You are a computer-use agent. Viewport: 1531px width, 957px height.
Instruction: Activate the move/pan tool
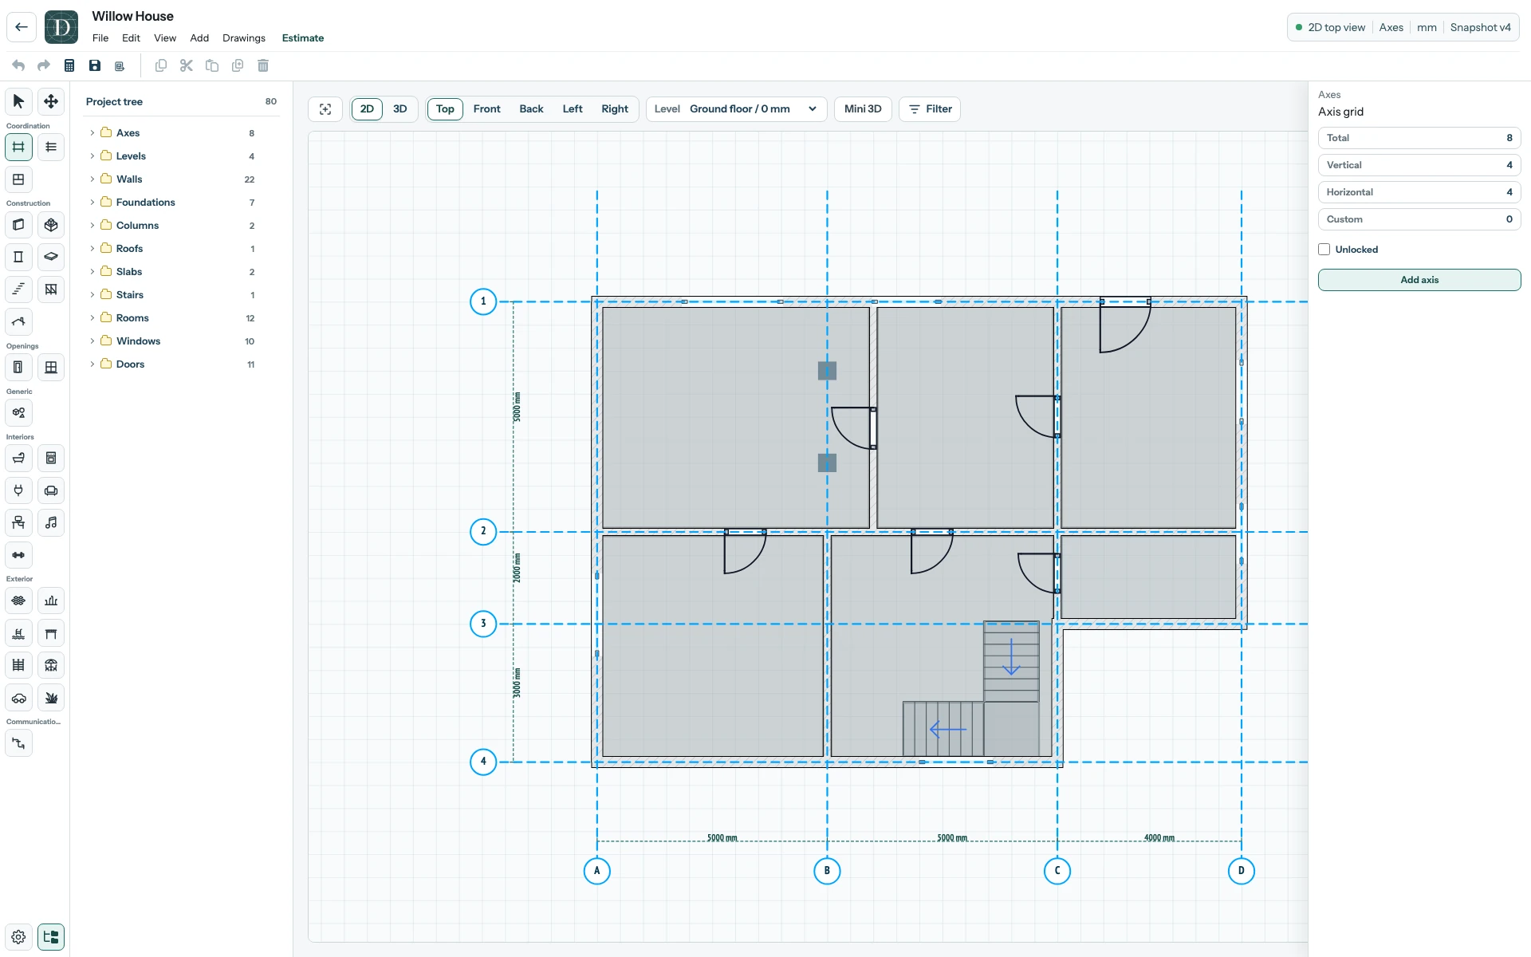pos(51,101)
